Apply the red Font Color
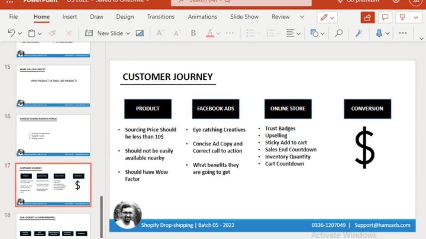Image resolution: width=426 pixels, height=239 pixels. tap(210, 33)
